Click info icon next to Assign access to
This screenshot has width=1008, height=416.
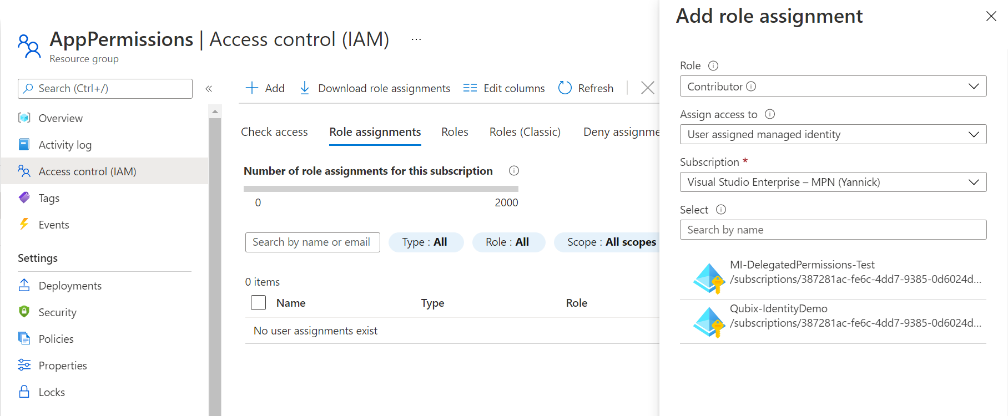coord(770,114)
